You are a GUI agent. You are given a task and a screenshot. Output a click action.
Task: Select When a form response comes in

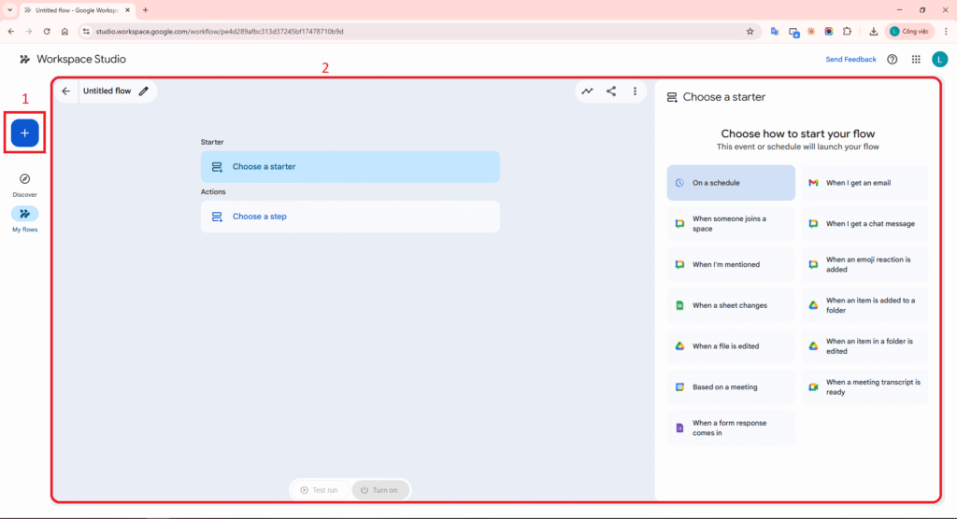pyautogui.click(x=731, y=428)
